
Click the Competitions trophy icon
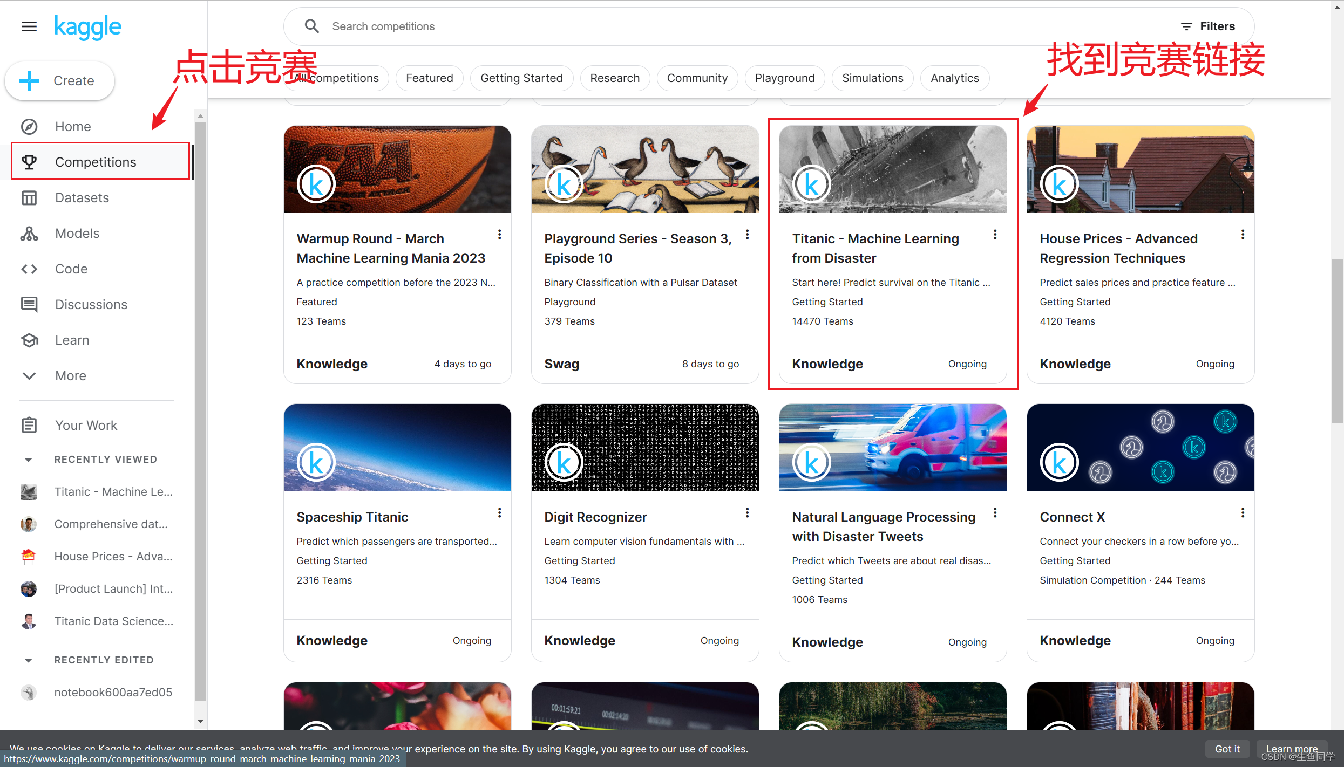[29, 161]
